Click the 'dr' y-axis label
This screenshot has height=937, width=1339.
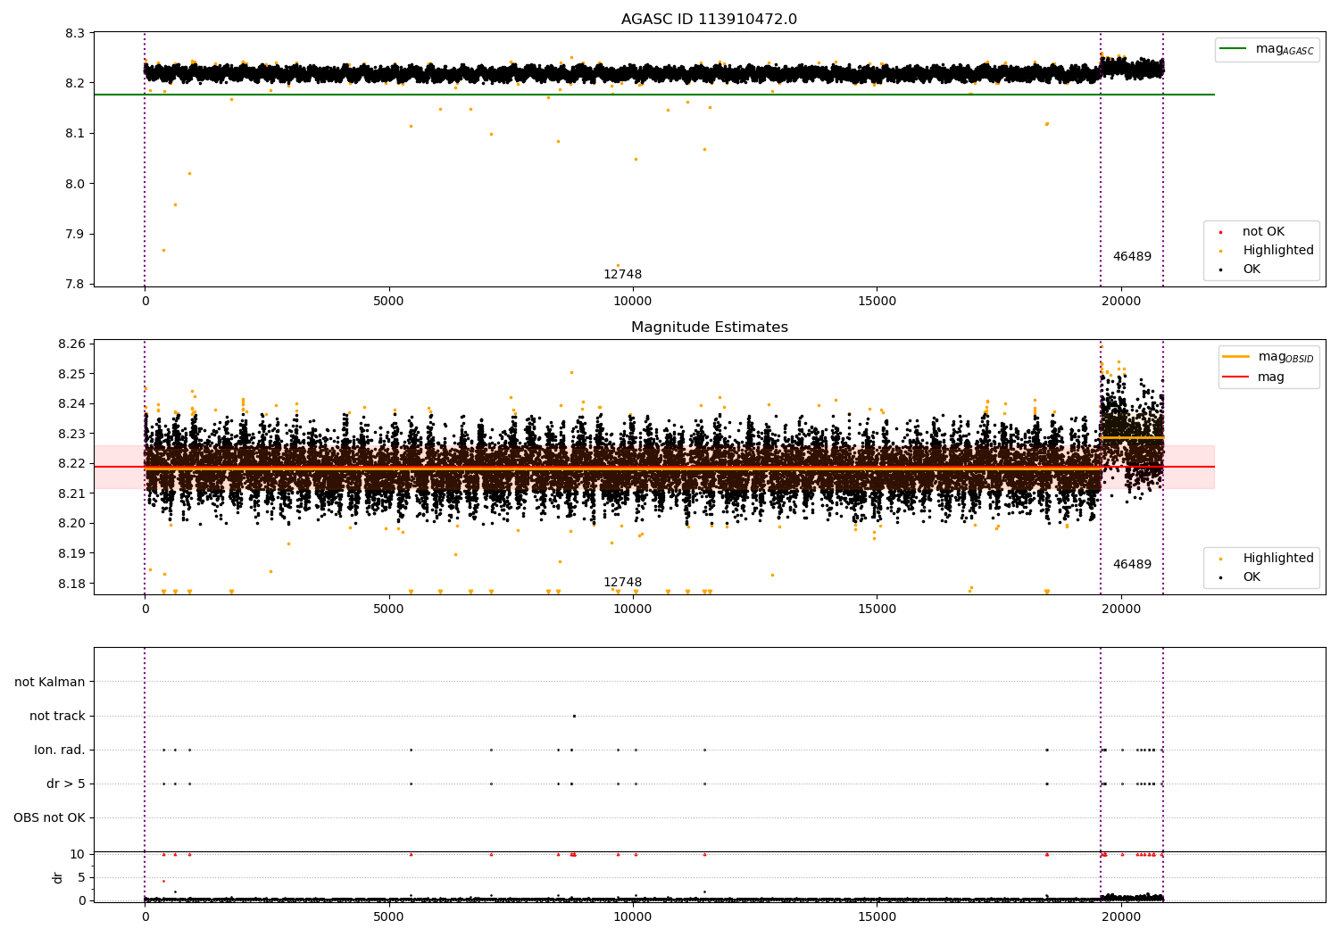[58, 877]
